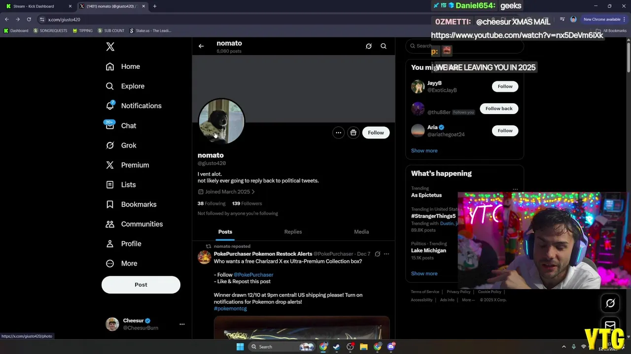Follow JayyB suggestion
This screenshot has height=354, width=631.
point(505,87)
